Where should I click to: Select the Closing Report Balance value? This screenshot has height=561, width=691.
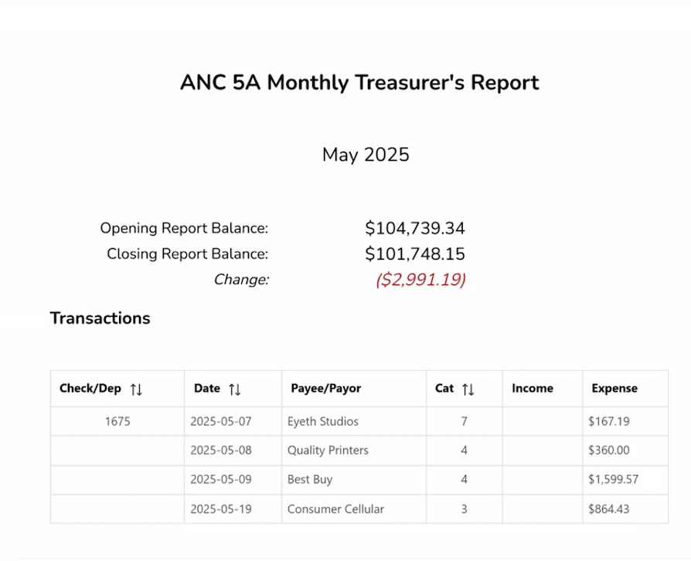(x=415, y=254)
